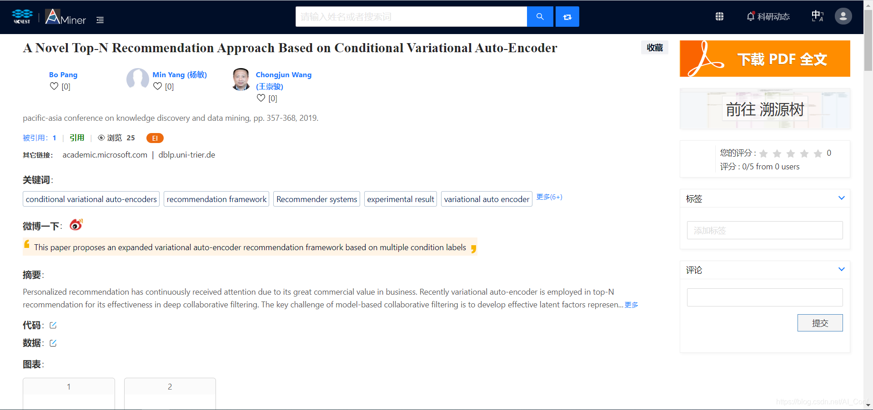Click 评分 : 0/5 from 0 users
Screen dimensions: 873x410
click(x=760, y=167)
